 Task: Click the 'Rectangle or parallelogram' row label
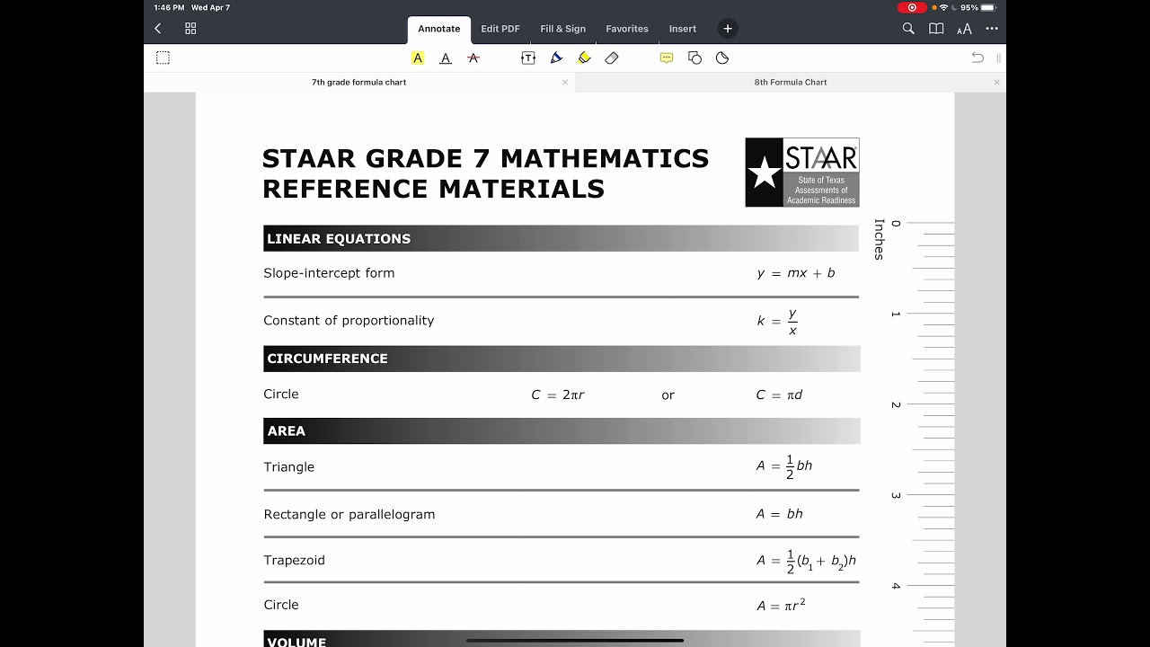click(x=349, y=514)
